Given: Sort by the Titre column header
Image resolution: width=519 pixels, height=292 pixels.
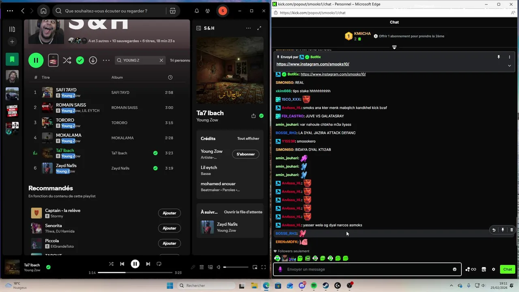Looking at the screenshot, I should (x=45, y=77).
